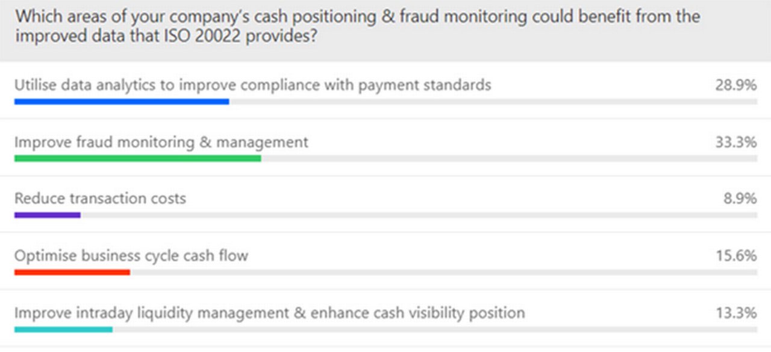The width and height of the screenshot is (771, 352).
Task: Click the purple transaction costs bar
Action: click(x=48, y=215)
